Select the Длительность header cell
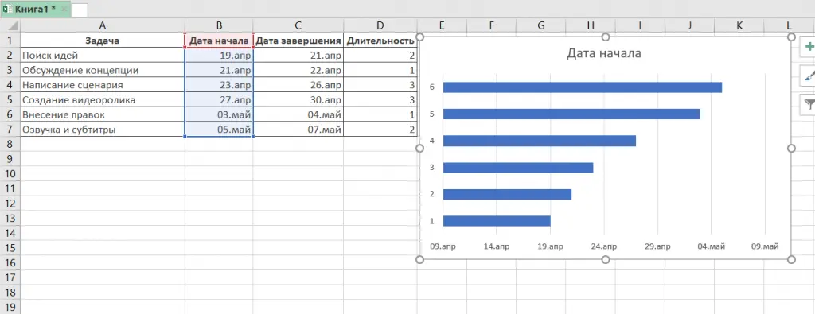This screenshot has width=815, height=314. coord(380,41)
